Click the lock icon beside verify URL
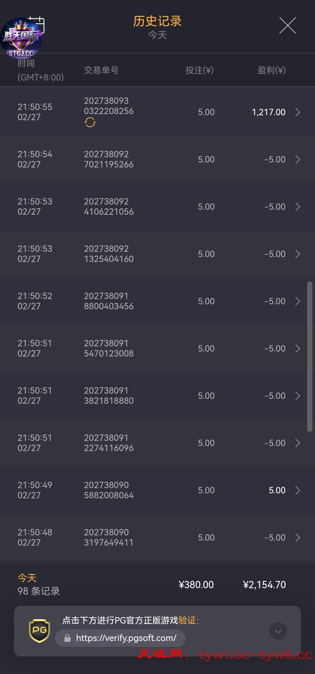 [67, 638]
